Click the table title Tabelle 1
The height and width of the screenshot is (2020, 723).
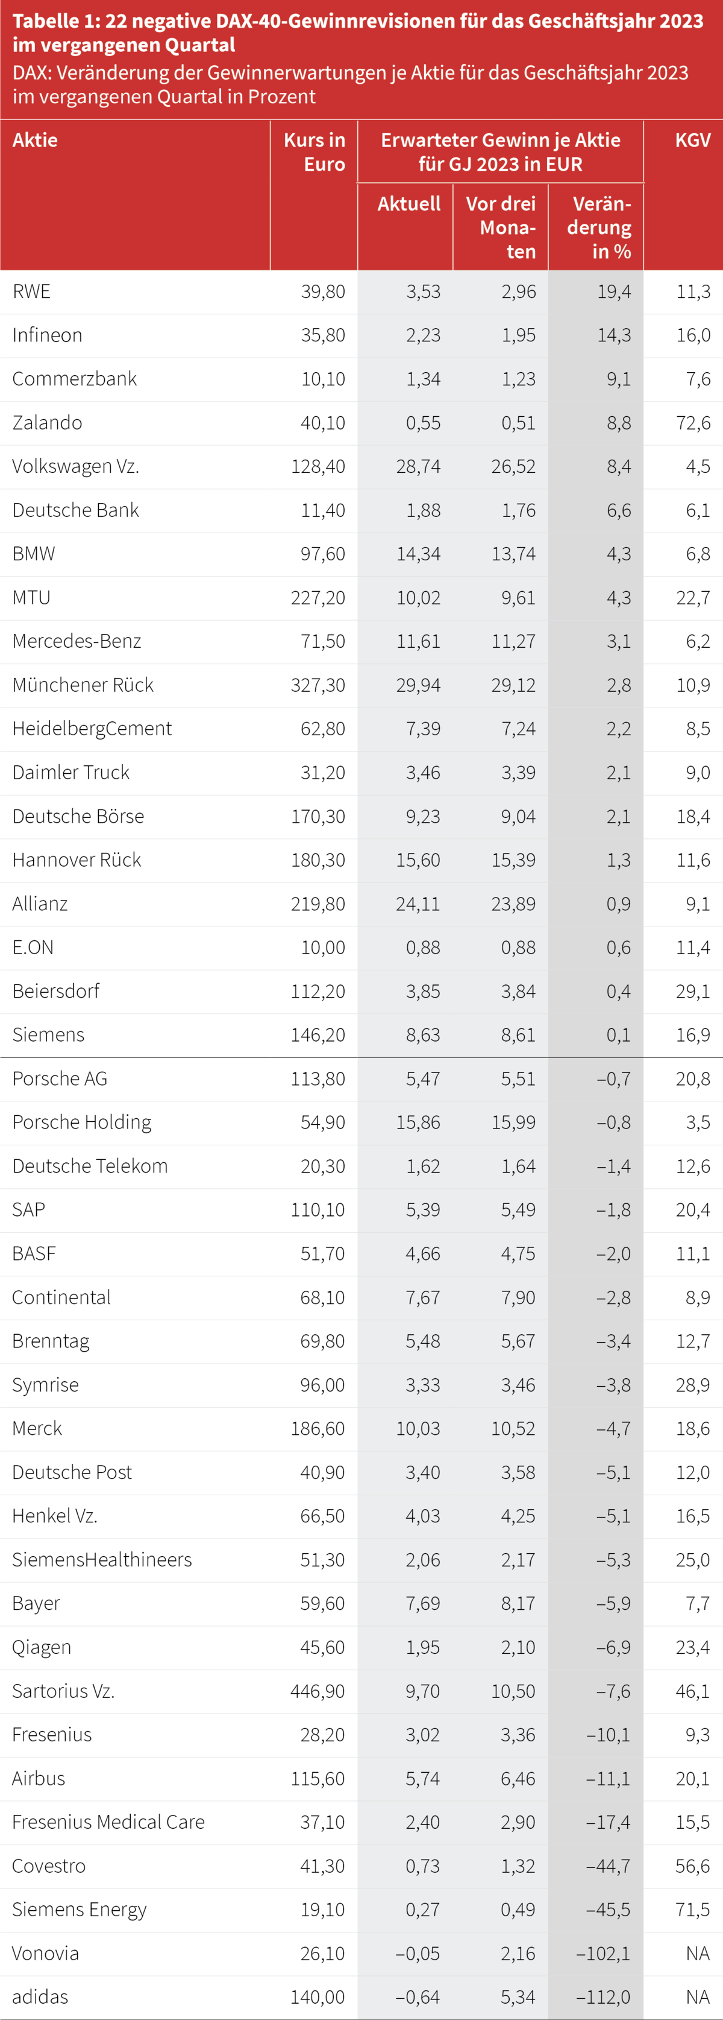click(x=358, y=32)
